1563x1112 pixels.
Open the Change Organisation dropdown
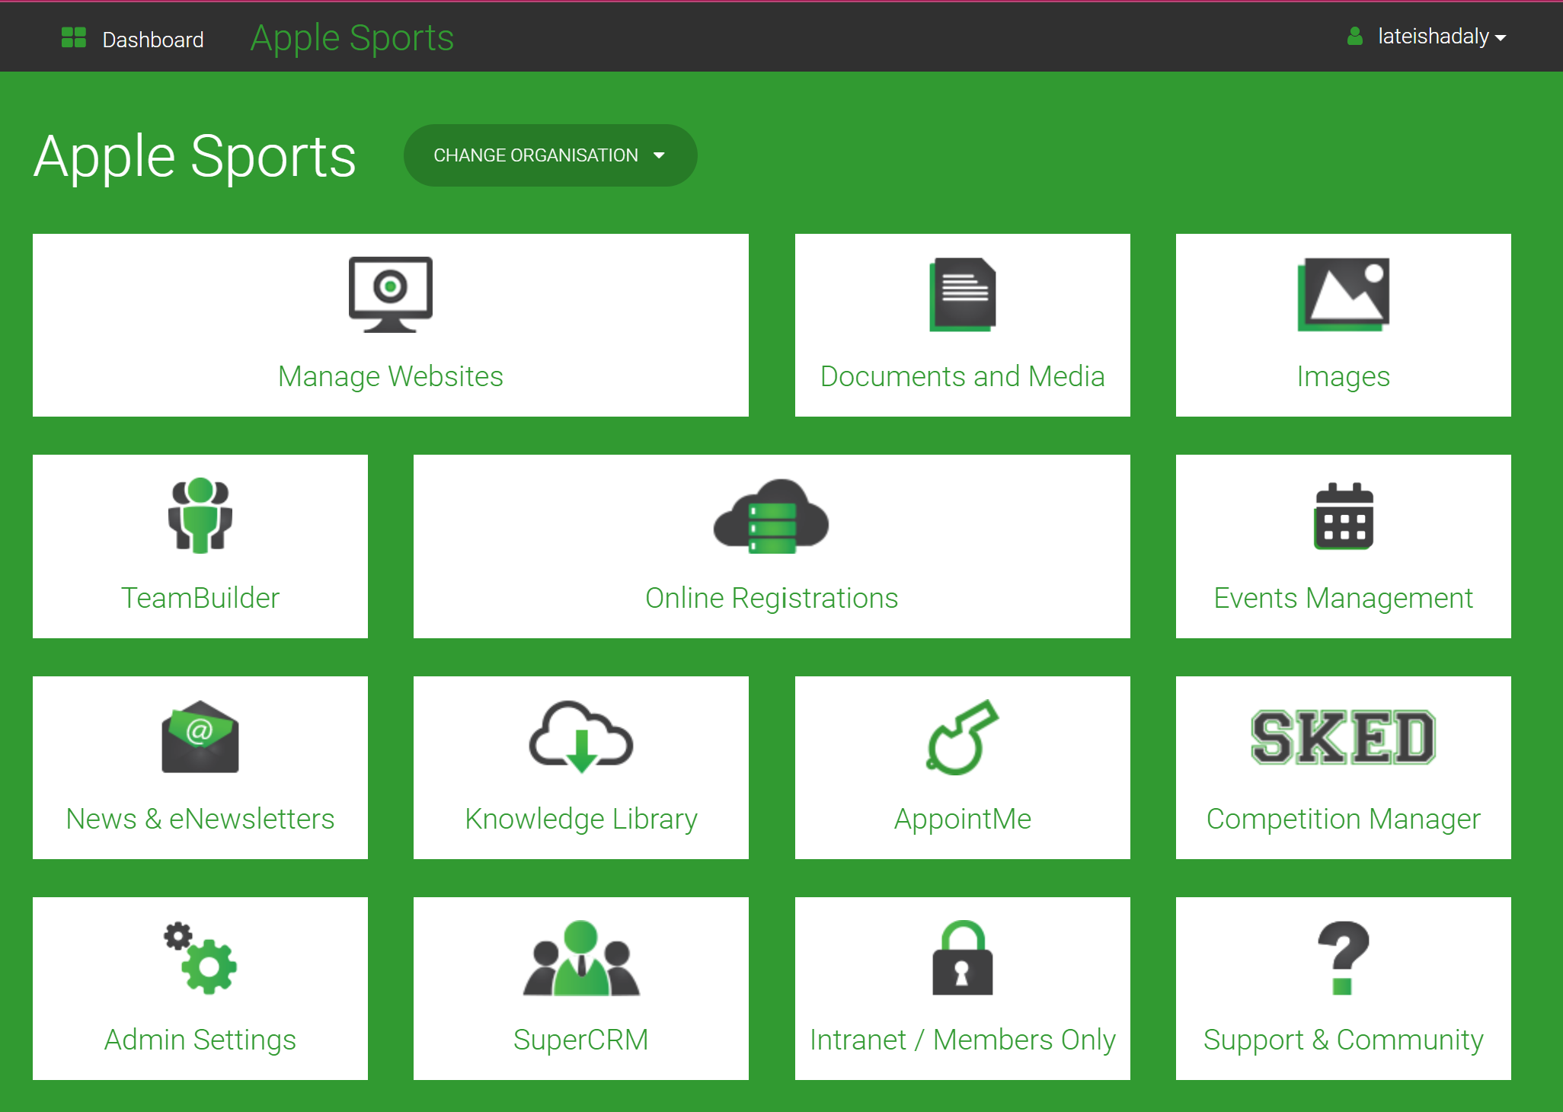[550, 155]
